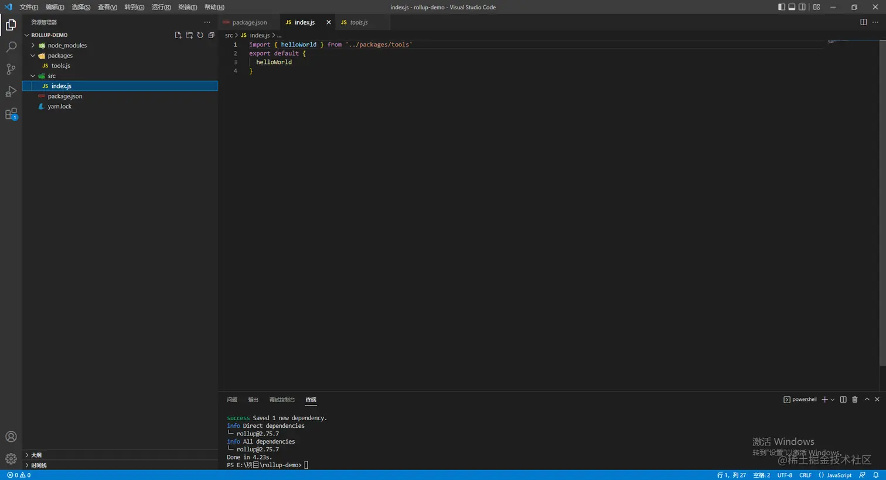Screen dimensions: 886x480
Task: Show the 问题 problems panel tab
Action: [x=232, y=400]
